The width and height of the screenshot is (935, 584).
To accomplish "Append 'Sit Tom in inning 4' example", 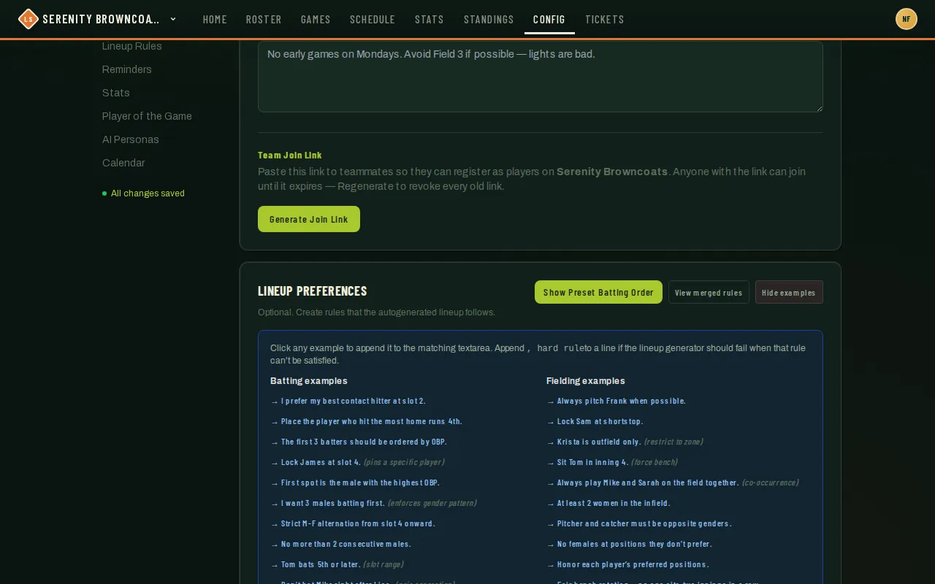I will click(x=612, y=462).
